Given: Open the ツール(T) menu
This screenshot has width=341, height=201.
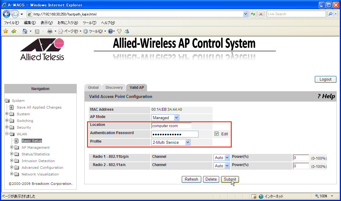Looking at the screenshot, I should click(x=90, y=23).
